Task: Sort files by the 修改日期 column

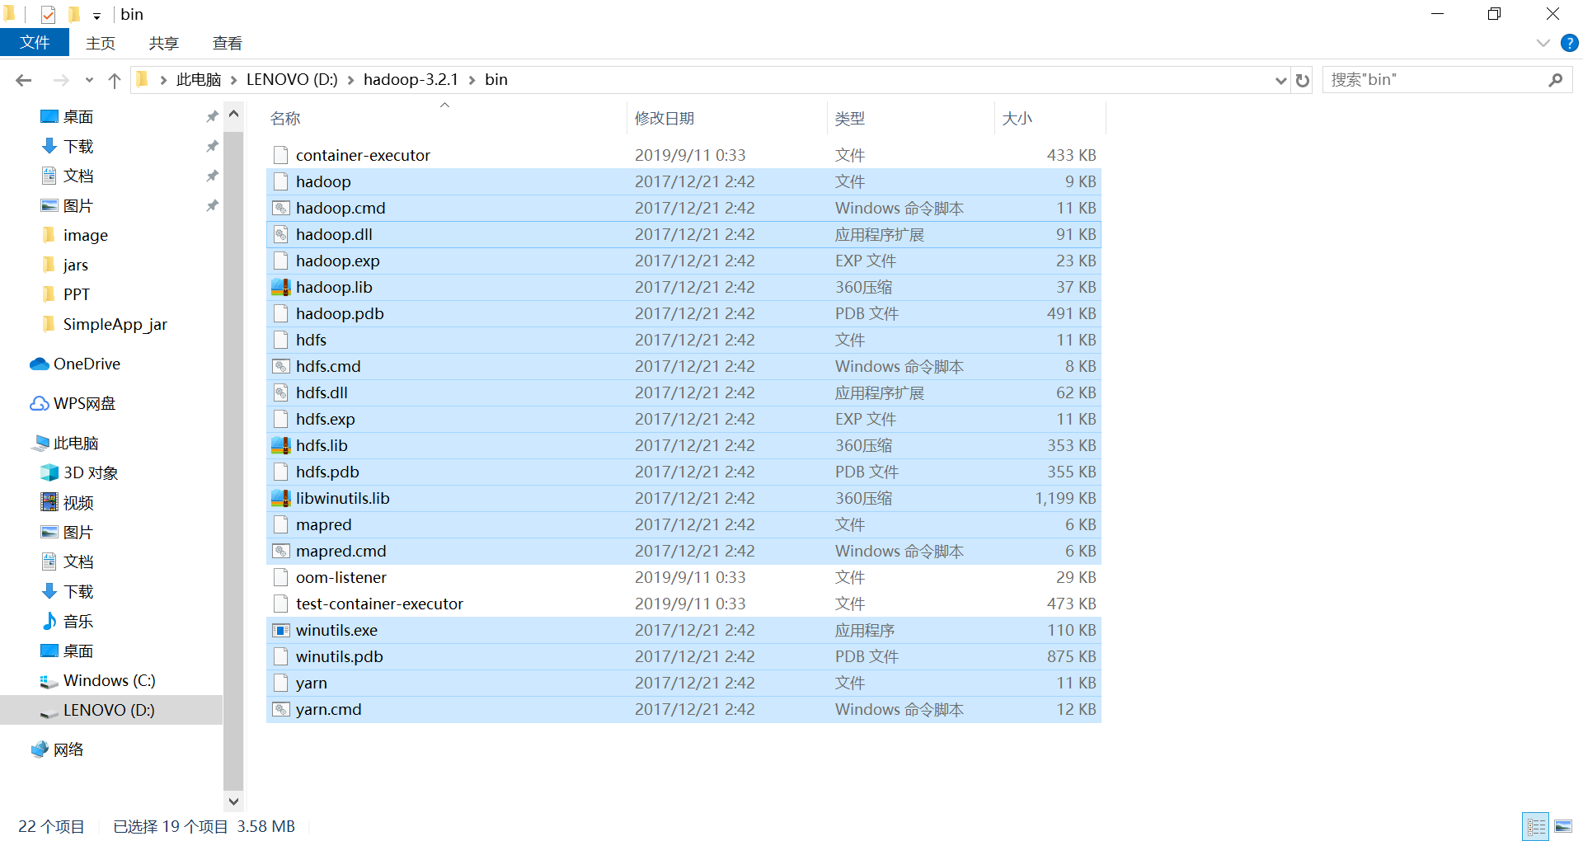Action: point(665,118)
